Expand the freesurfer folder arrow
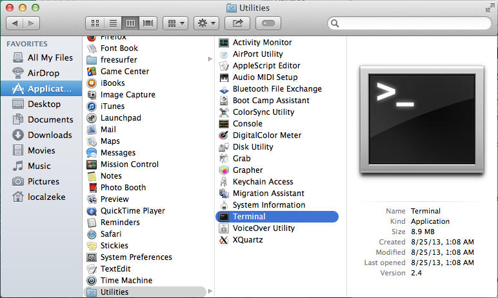 pos(210,60)
